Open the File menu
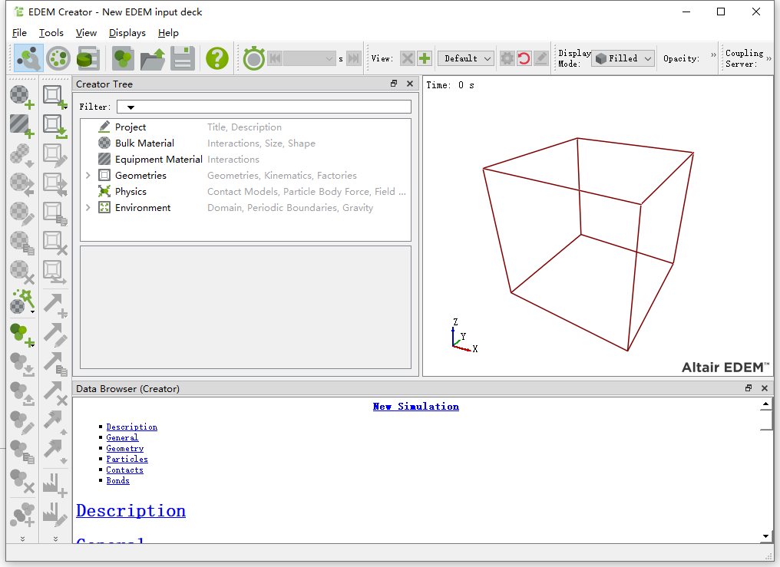Screen dimensions: 780x567 [19, 33]
